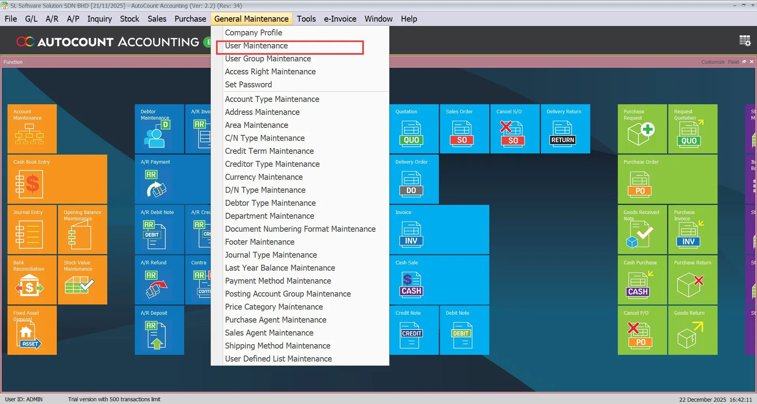Open the e-Invoice menu
Screen dimensions: 757x404
click(x=340, y=18)
